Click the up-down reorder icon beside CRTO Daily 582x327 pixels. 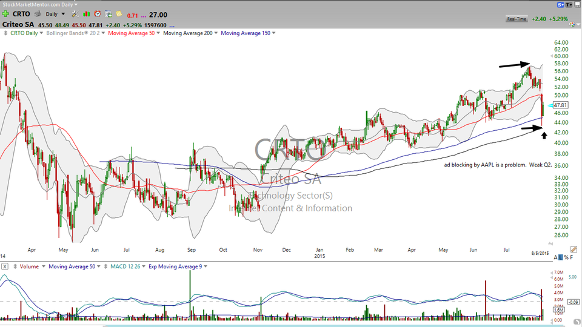pos(5,33)
